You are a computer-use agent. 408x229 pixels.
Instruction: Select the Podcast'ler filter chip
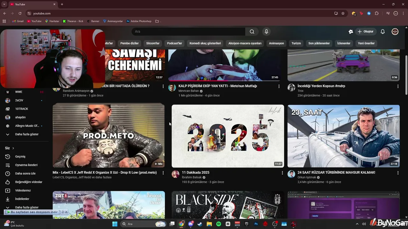point(174,43)
